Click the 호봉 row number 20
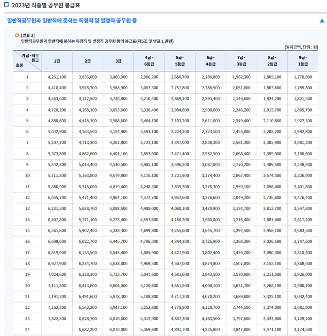Viewport: 327px width, 336px height. coord(27,286)
